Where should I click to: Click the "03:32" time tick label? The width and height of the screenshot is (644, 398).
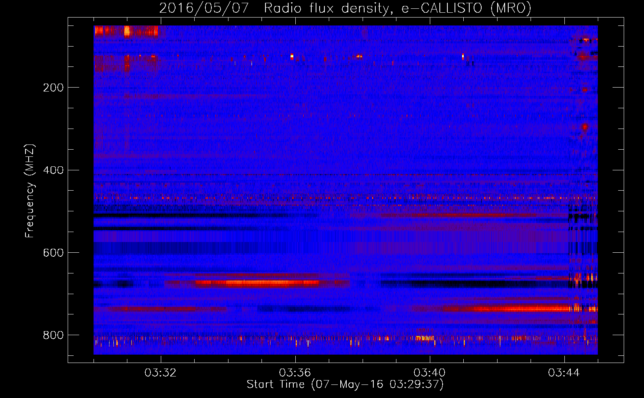click(x=160, y=373)
